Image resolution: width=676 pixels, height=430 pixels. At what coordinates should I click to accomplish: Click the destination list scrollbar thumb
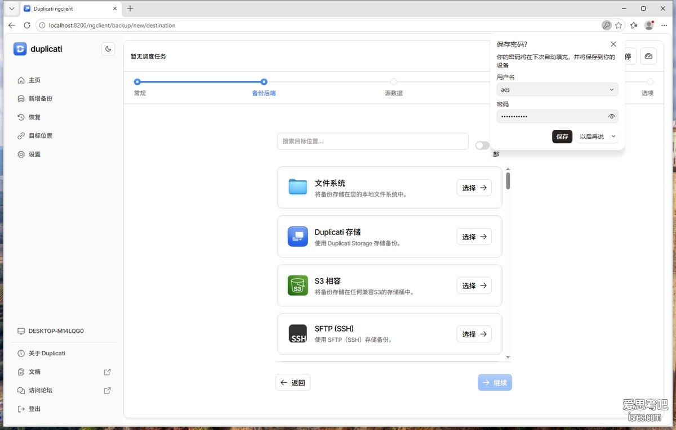[x=508, y=180]
